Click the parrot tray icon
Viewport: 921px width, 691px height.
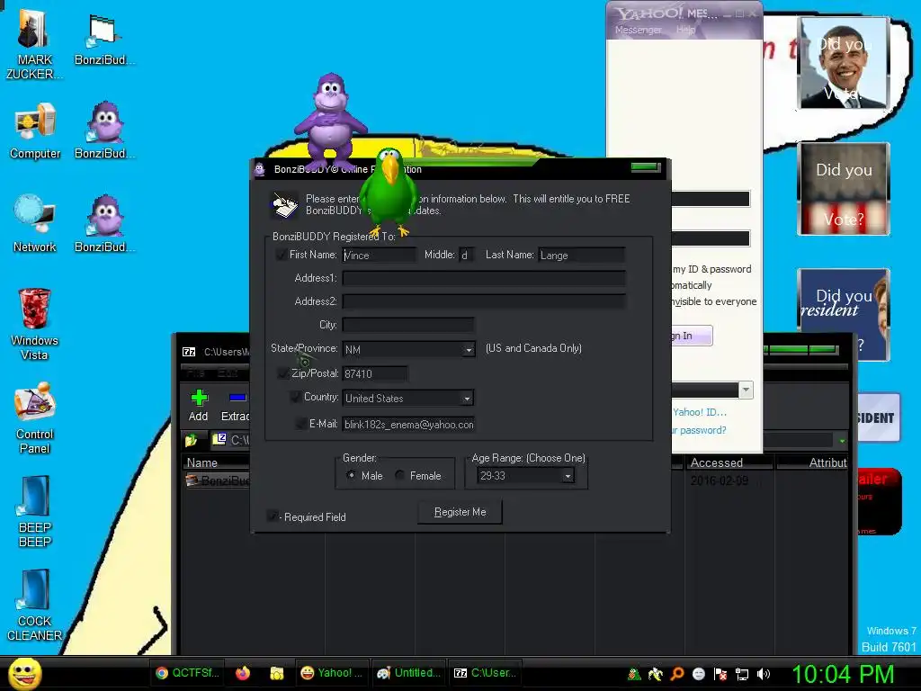tap(656, 674)
